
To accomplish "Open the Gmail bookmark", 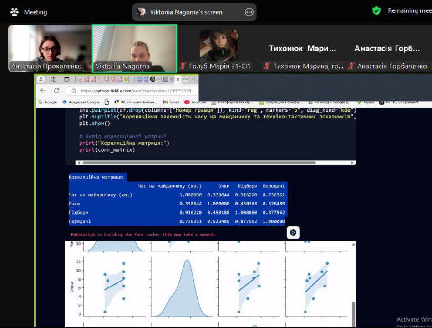I will tap(171, 102).
